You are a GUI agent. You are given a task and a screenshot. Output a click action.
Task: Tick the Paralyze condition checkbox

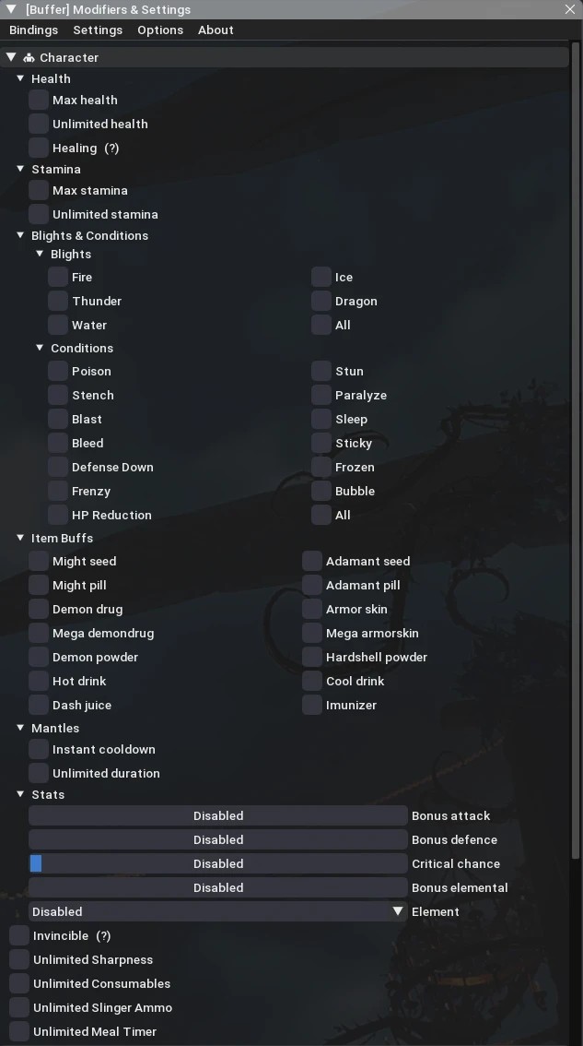click(x=321, y=395)
